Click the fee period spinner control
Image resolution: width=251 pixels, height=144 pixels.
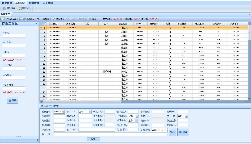(63, 112)
